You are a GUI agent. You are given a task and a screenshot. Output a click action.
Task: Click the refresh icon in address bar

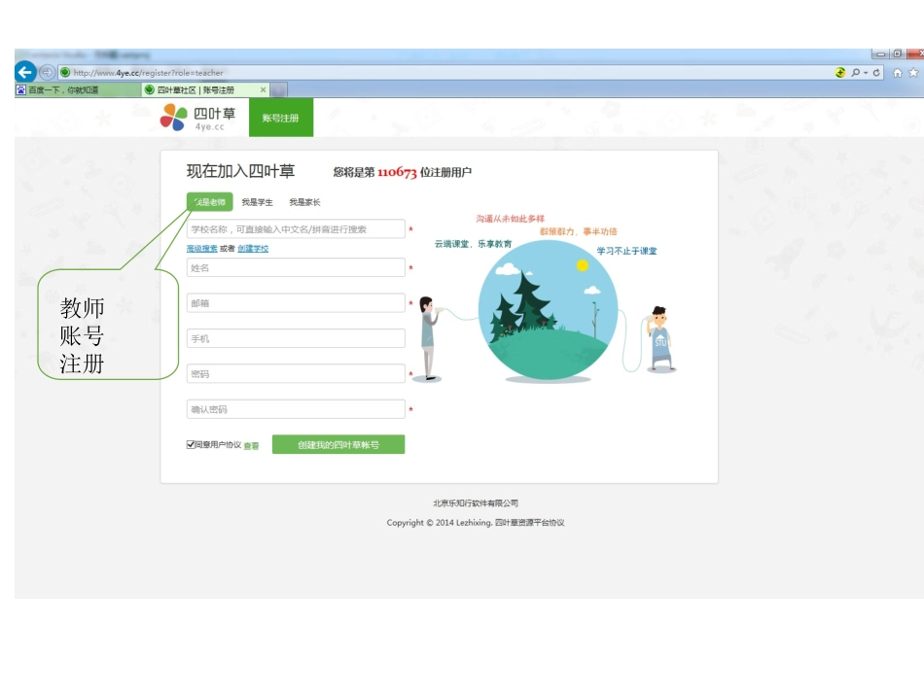pos(876,73)
